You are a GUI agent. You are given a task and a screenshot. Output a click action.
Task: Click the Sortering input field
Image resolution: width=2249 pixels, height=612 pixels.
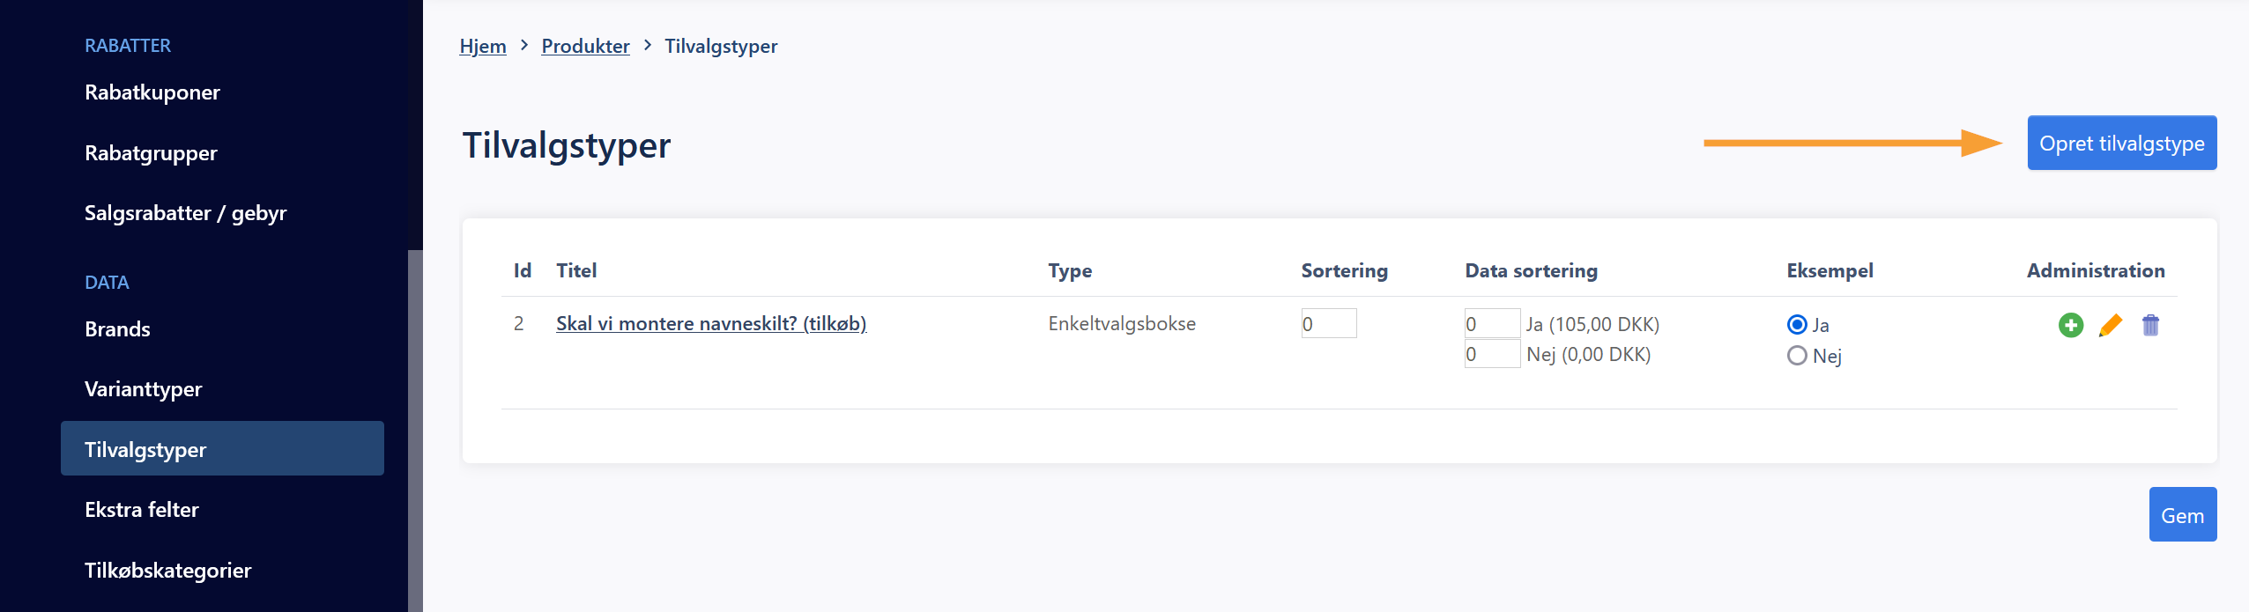(1328, 323)
